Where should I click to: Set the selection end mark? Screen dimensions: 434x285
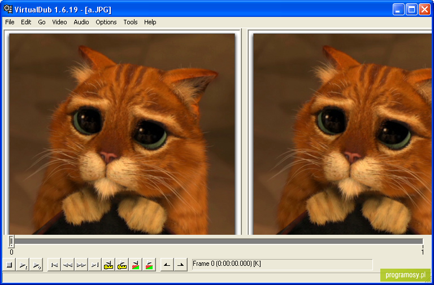[181, 265]
